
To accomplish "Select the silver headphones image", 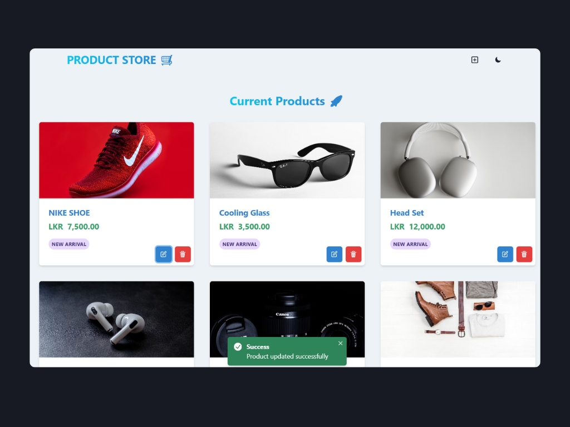I will (458, 160).
